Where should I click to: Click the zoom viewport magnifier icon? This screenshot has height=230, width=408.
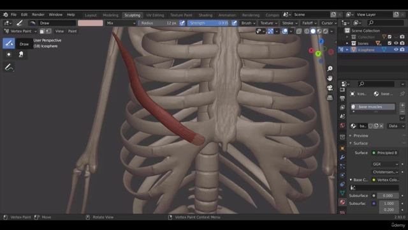click(330, 68)
